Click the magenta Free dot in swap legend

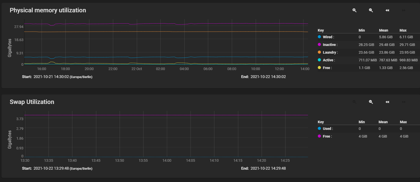pos(319,136)
